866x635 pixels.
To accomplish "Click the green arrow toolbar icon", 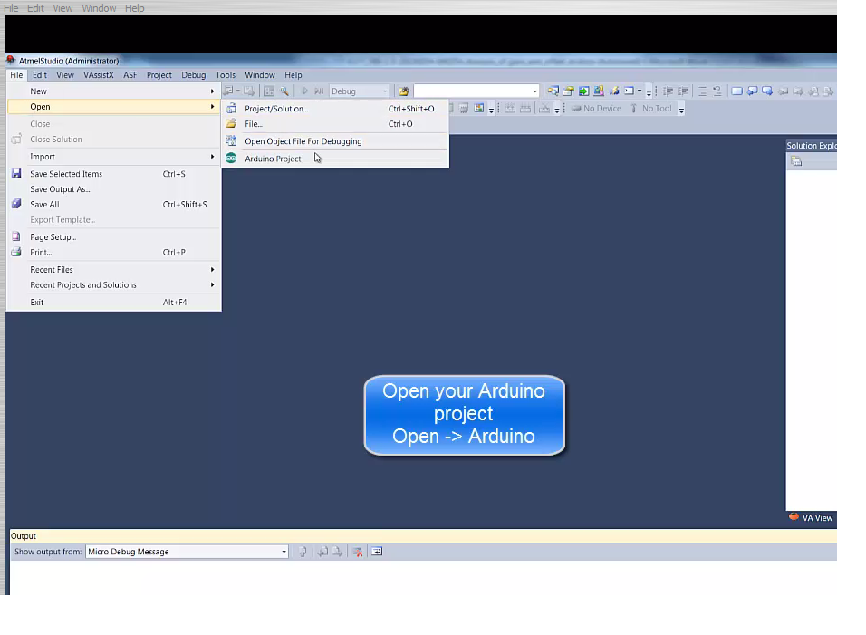I will pos(583,91).
